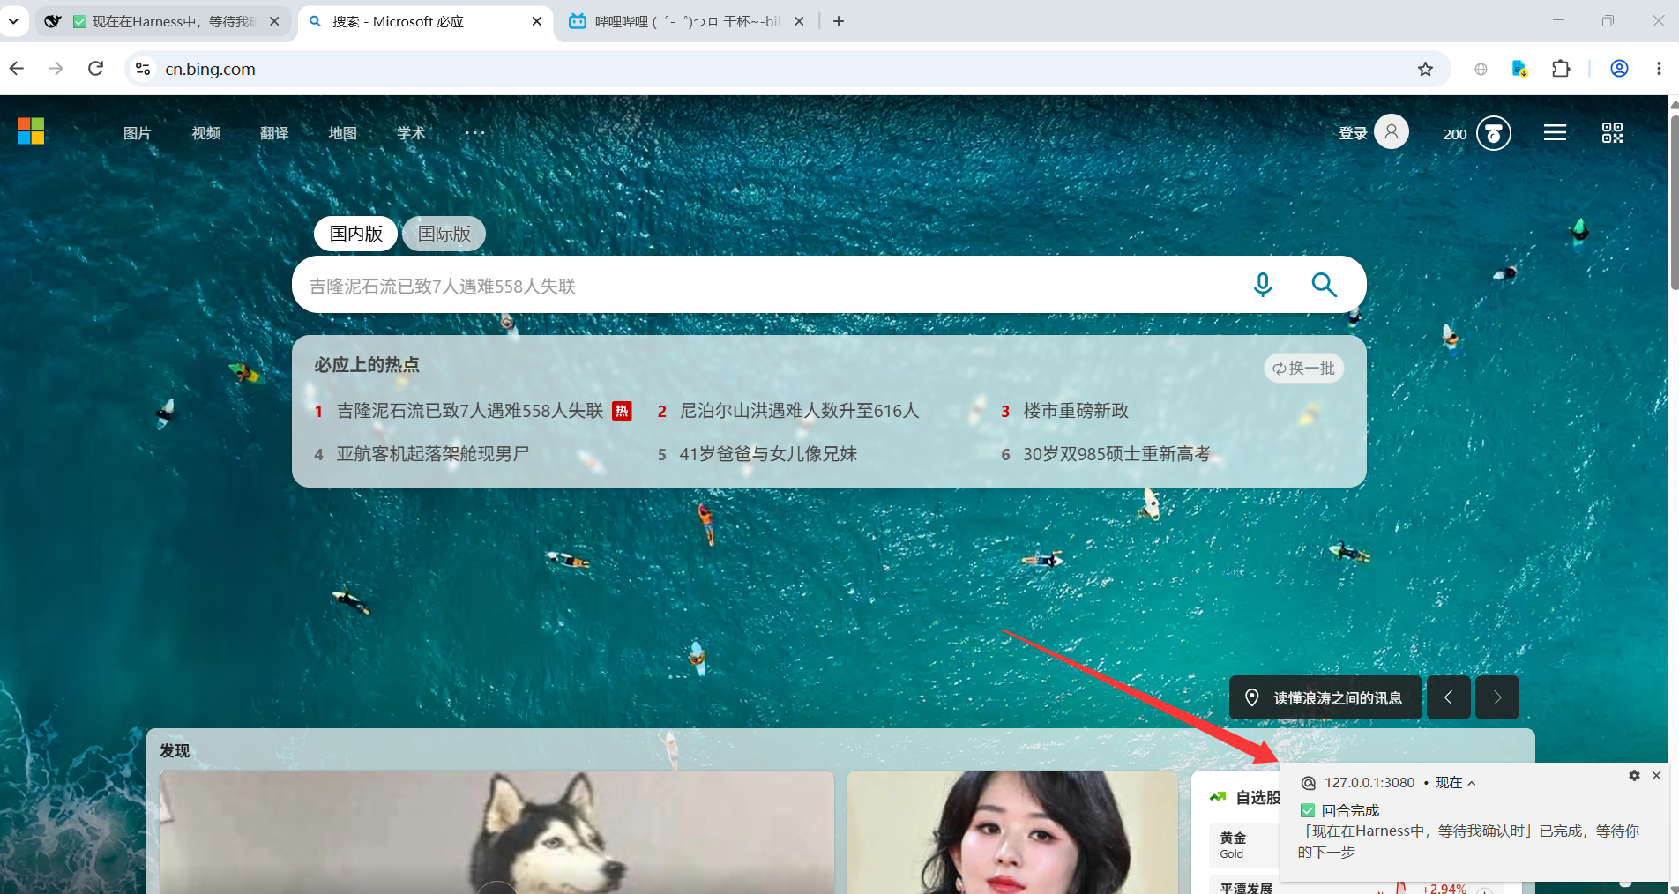Image resolution: width=1679 pixels, height=894 pixels.
Task: Open 翻译 in Bing navigation
Action: coord(274,133)
